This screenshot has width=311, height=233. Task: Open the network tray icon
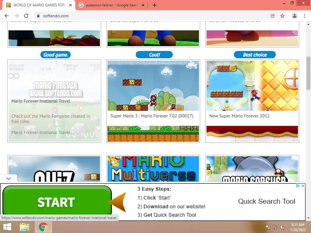click(x=275, y=227)
